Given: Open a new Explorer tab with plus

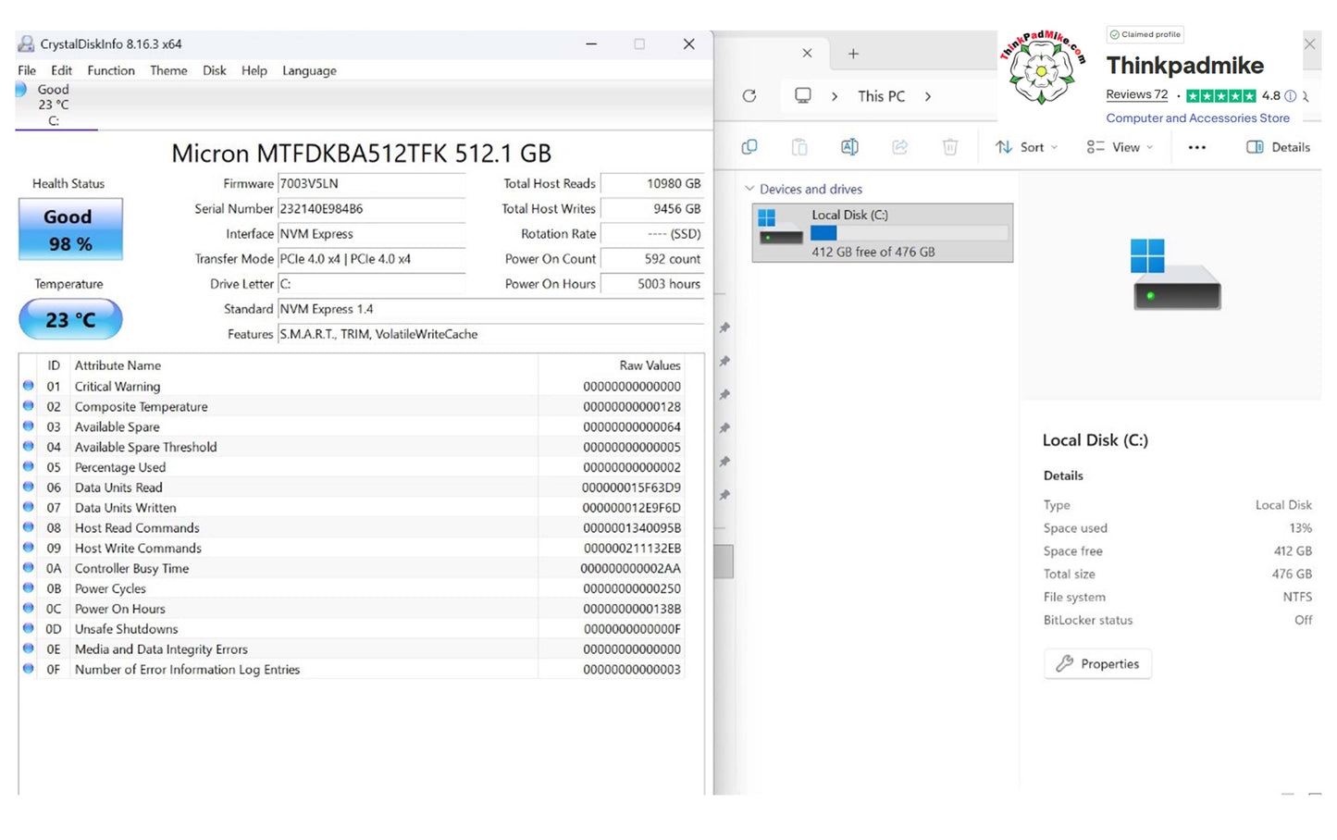Looking at the screenshot, I should coord(853,54).
